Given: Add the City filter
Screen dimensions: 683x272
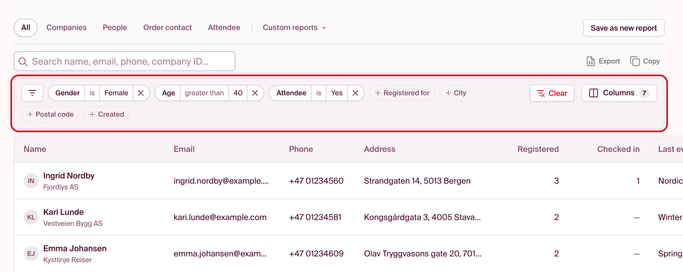Looking at the screenshot, I should pos(455,93).
